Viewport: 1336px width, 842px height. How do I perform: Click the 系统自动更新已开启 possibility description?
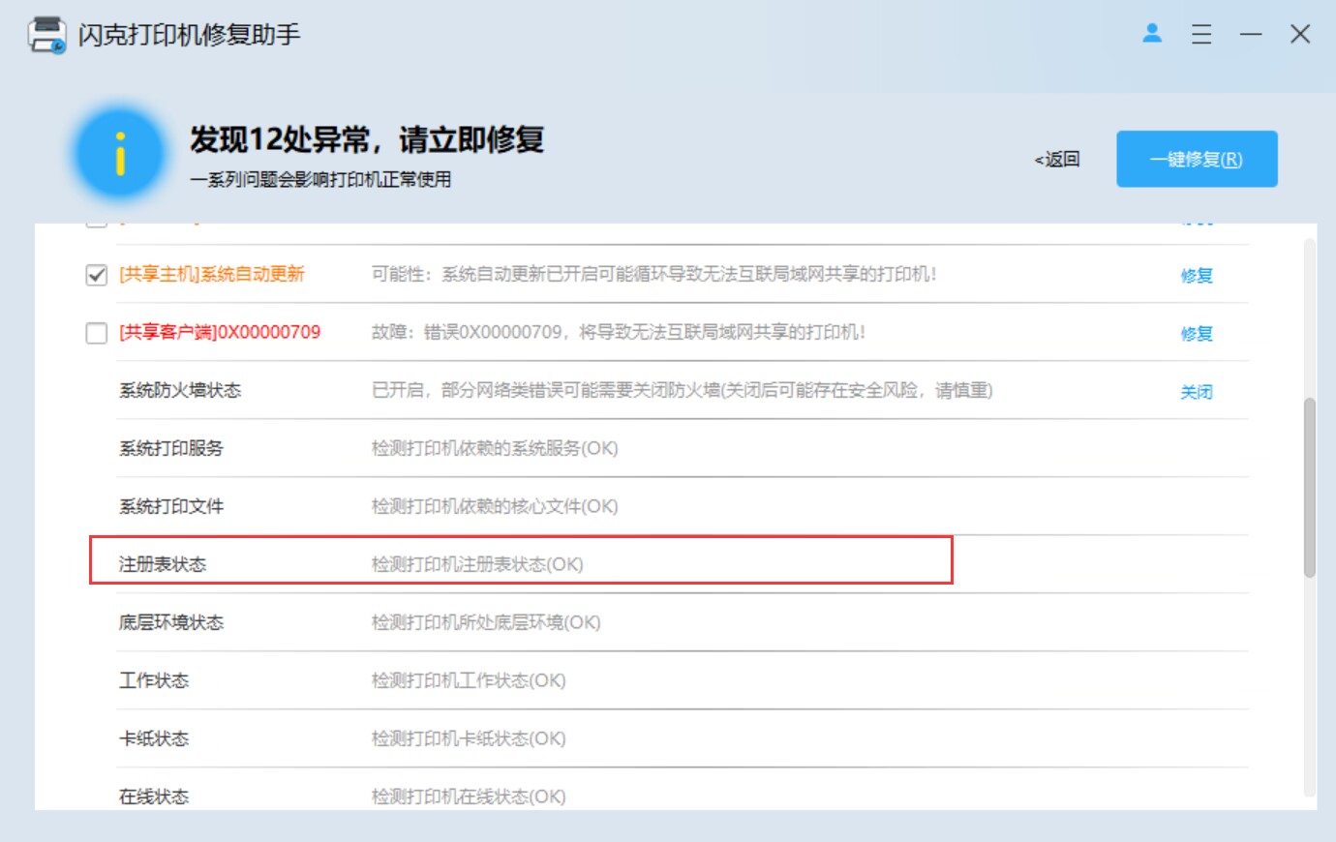(654, 274)
